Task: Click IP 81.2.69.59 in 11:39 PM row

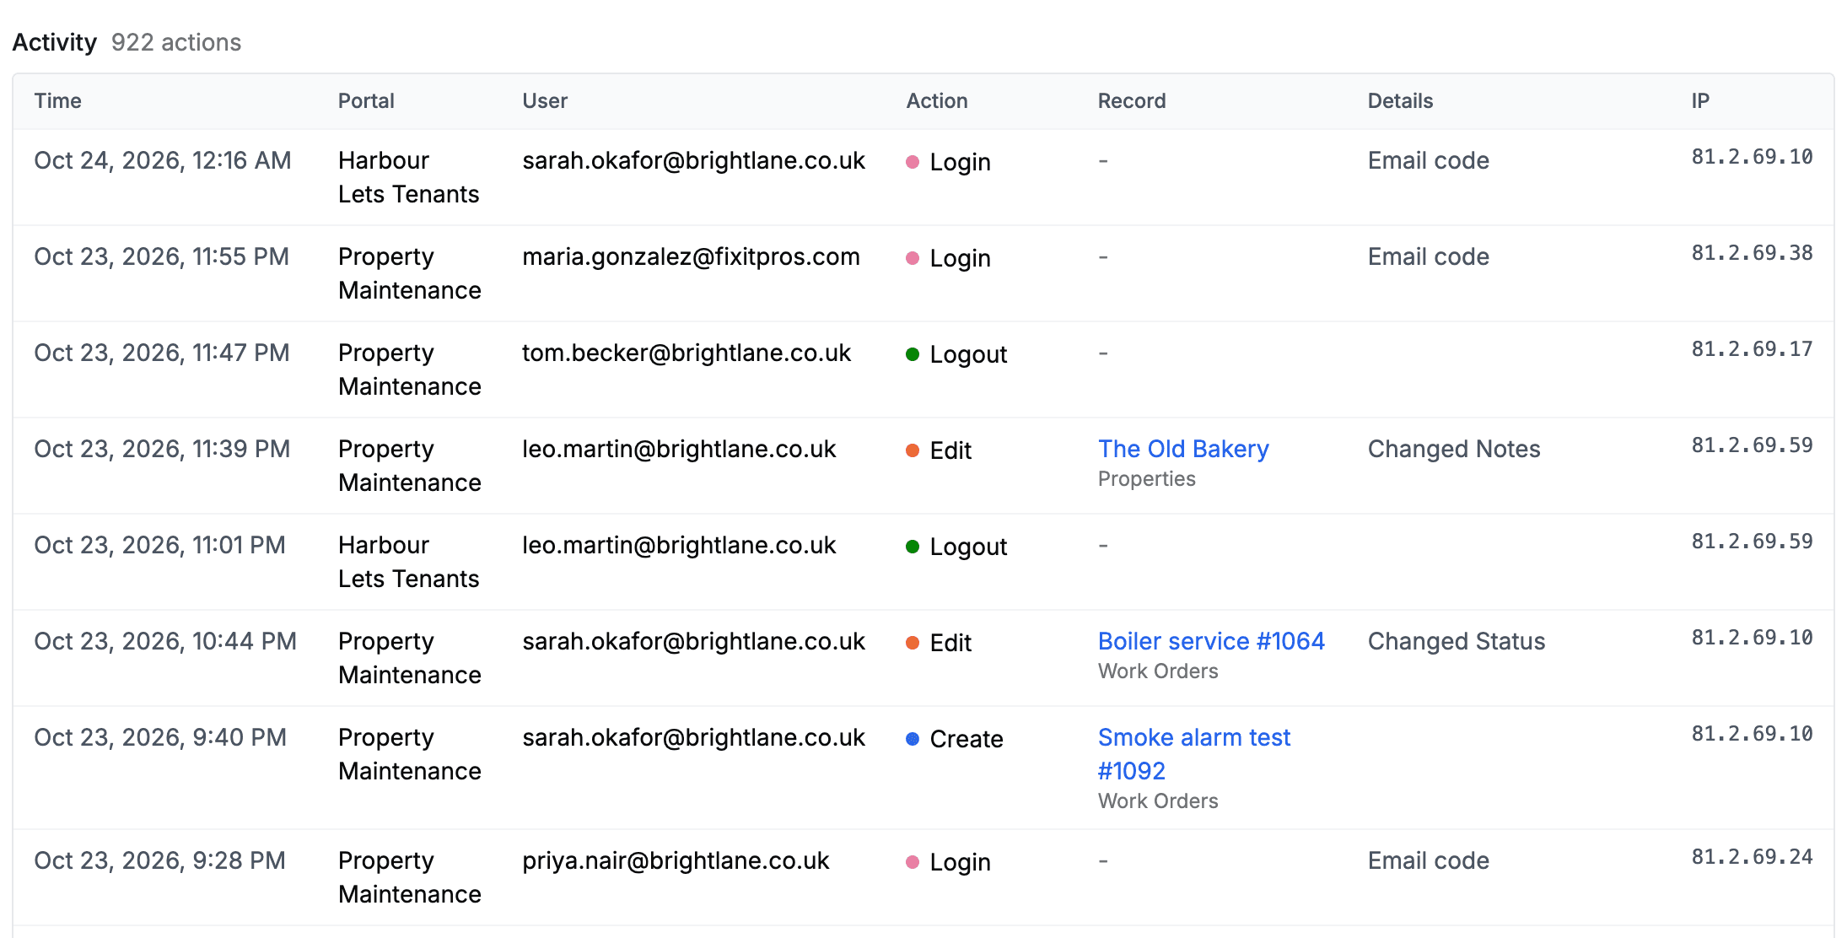Action: 1752,445
